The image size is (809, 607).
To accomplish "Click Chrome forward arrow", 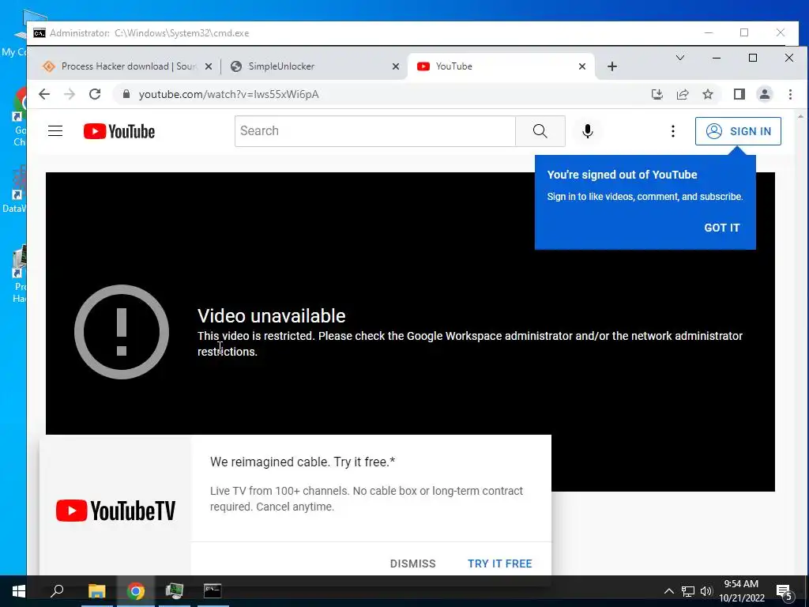I will click(70, 95).
